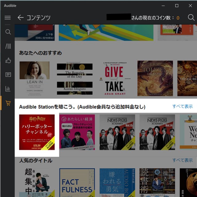This screenshot has width=197, height=197.
Task: Click すべて表示 for the Audible Station section
Action: click(x=183, y=107)
